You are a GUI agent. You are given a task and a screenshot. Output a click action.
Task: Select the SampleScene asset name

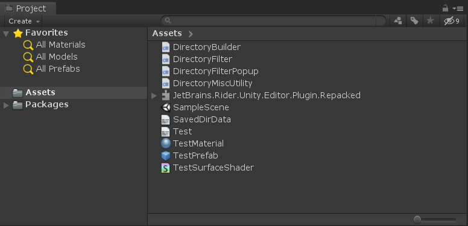[201, 107]
